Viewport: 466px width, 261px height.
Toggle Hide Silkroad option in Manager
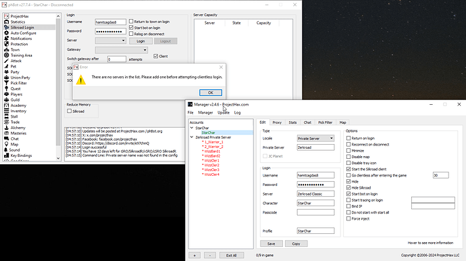348,187
